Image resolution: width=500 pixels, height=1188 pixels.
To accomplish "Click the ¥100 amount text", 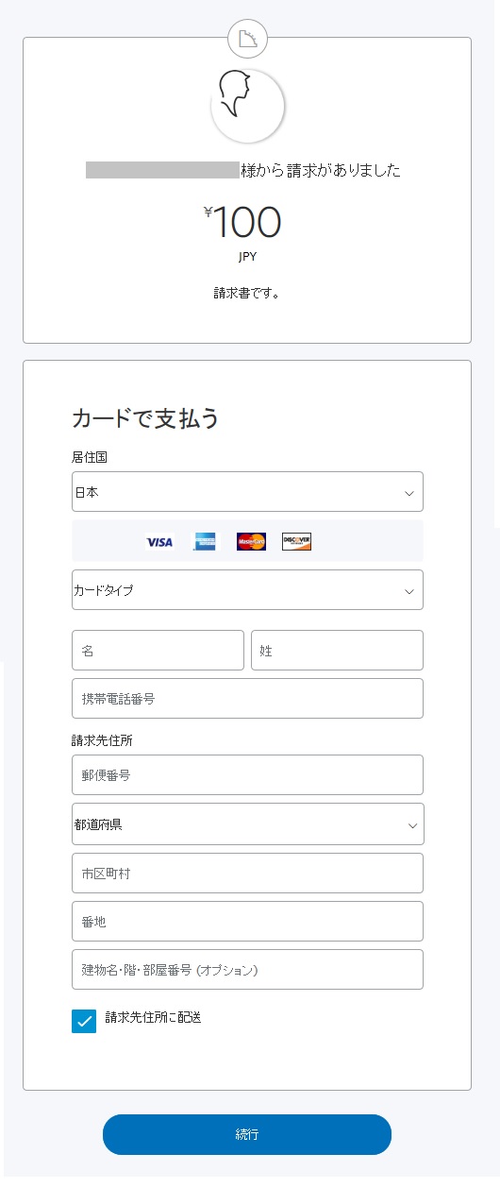I will click(x=243, y=223).
